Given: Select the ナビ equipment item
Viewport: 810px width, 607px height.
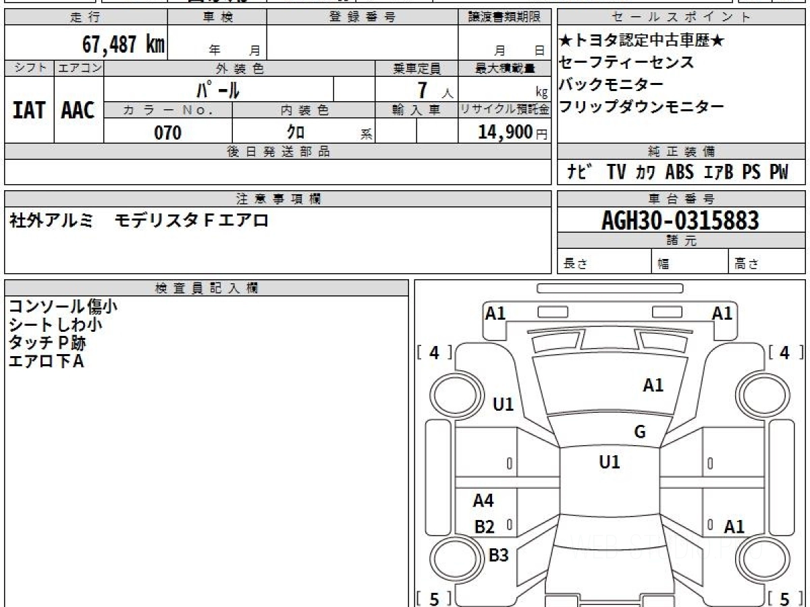Looking at the screenshot, I should pyautogui.click(x=580, y=172).
